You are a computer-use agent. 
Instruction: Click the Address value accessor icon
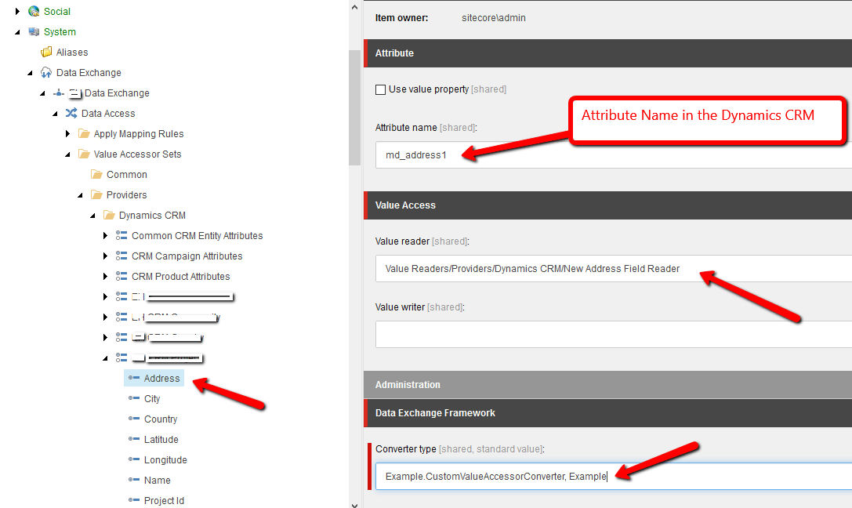pos(134,378)
